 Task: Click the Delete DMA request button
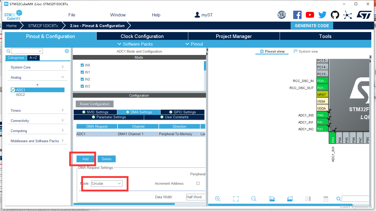pos(107,159)
